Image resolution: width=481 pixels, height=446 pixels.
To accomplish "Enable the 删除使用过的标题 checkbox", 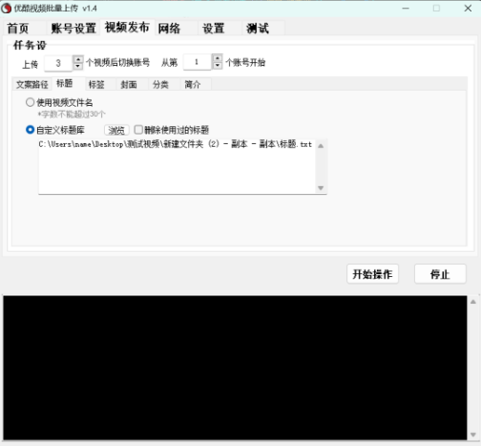I will click(x=138, y=130).
